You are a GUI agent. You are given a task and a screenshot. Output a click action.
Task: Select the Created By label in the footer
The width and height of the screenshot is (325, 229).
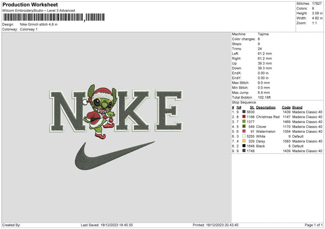click(11, 225)
